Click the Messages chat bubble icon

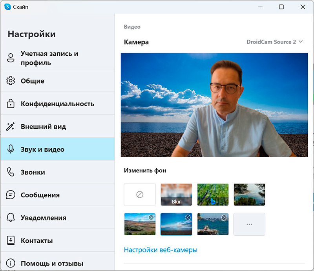pos(11,195)
